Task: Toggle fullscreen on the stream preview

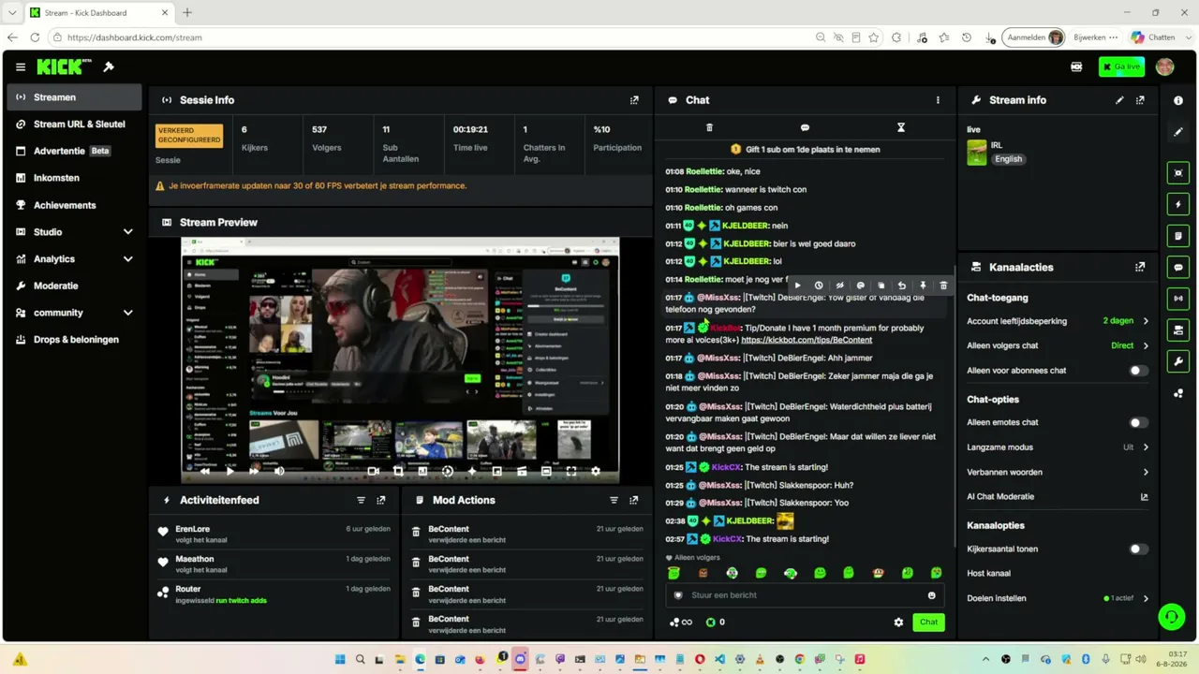Action: click(x=571, y=471)
